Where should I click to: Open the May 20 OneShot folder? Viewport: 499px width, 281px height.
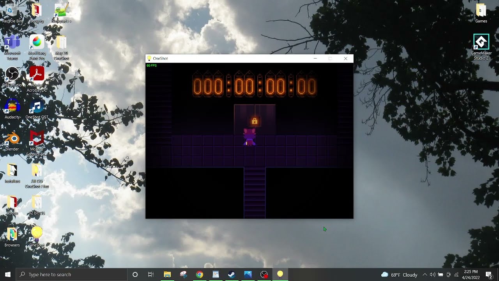pos(61,48)
